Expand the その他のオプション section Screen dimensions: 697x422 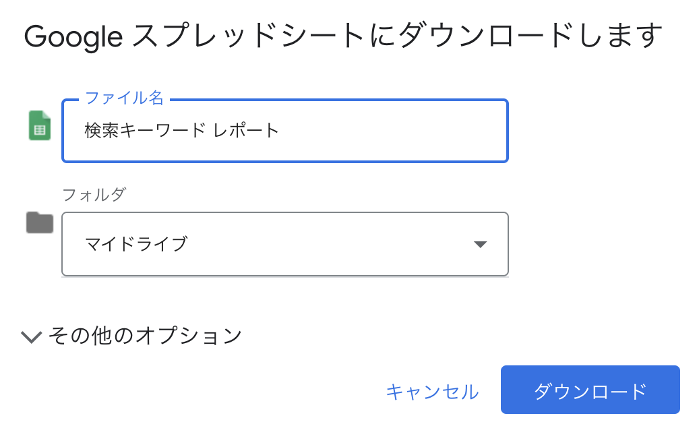click(131, 336)
